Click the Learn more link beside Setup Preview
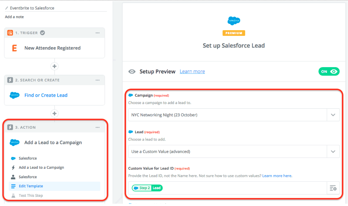Image resolution: width=348 pixels, height=206 pixels. coord(192,71)
